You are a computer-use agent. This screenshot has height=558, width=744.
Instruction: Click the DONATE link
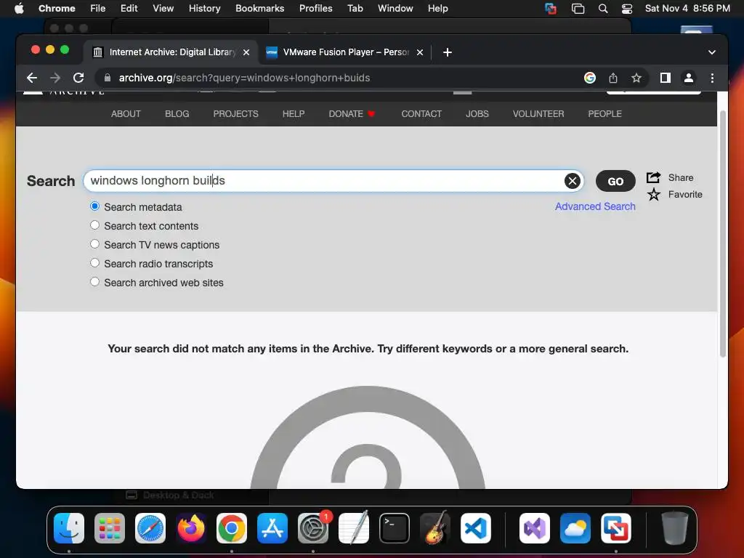352,114
